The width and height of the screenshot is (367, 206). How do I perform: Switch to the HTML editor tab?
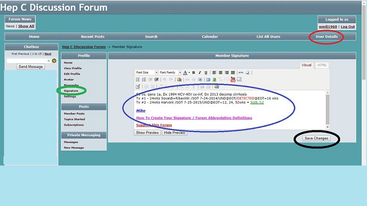[x=322, y=65]
